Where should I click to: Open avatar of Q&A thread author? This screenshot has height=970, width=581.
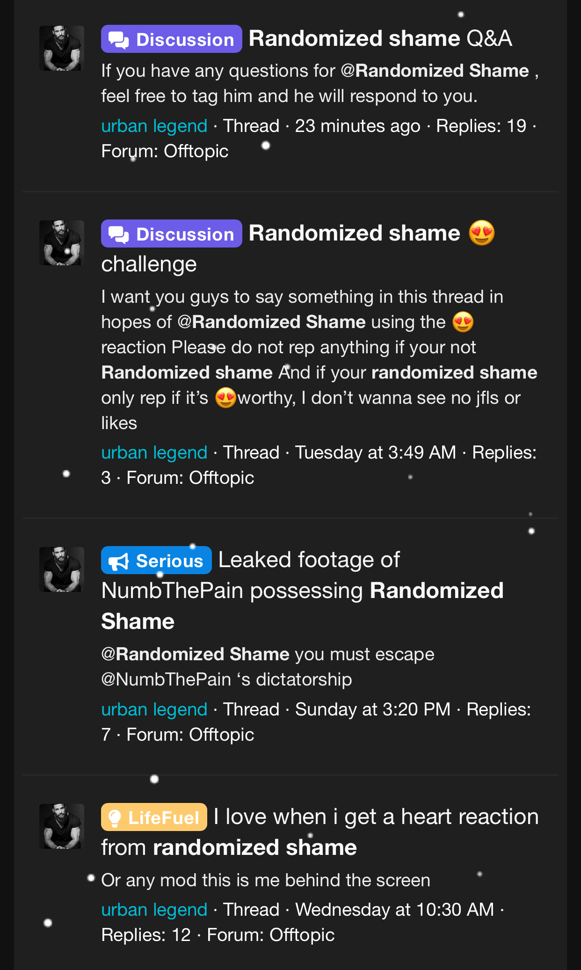pos(62,48)
